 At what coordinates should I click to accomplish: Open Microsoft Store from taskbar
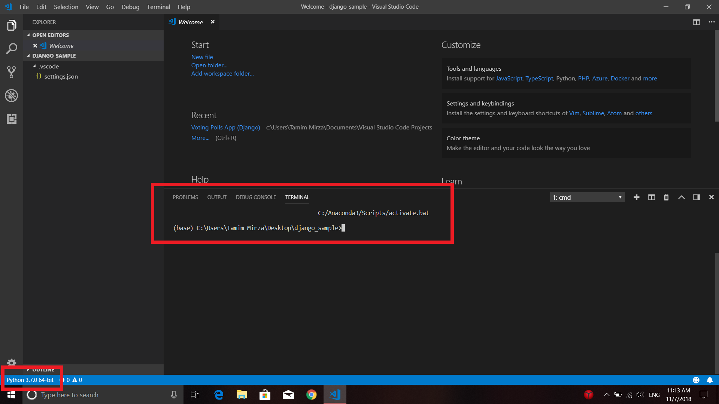(x=265, y=395)
